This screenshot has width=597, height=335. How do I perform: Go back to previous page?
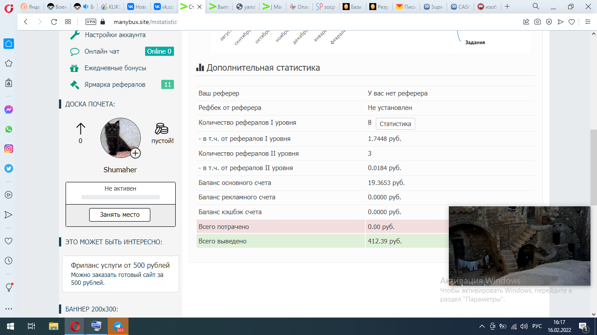pyautogui.click(x=25, y=22)
